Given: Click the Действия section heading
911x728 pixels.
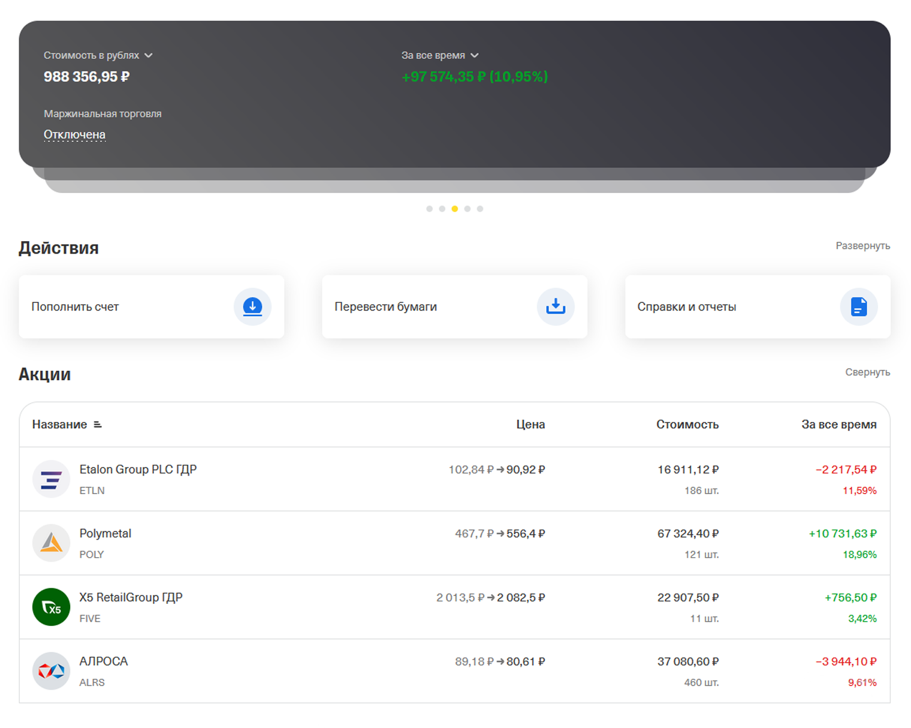Looking at the screenshot, I should pos(59,248).
